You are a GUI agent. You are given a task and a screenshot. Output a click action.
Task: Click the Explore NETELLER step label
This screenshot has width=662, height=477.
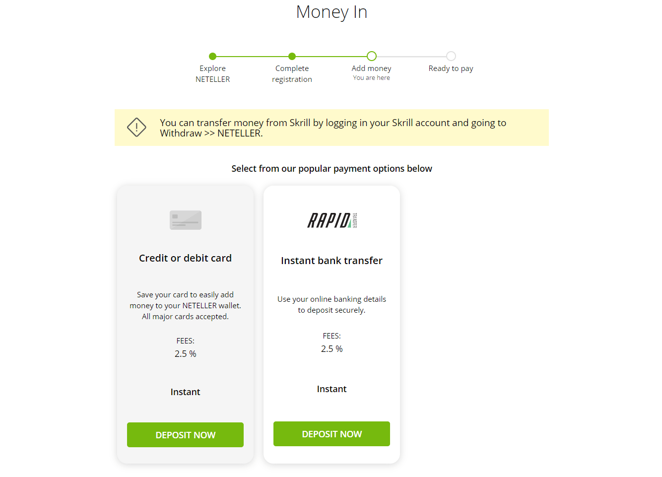[x=213, y=73]
